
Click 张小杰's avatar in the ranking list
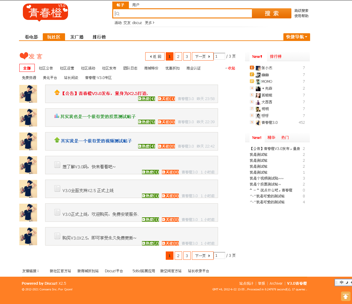click(258, 68)
